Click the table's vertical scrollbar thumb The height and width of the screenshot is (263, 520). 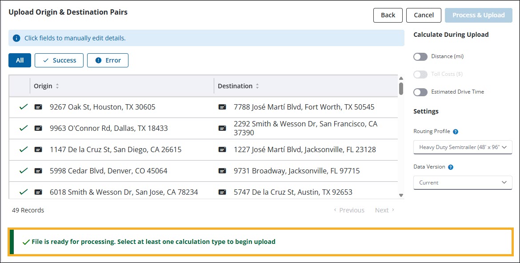coord(401,88)
